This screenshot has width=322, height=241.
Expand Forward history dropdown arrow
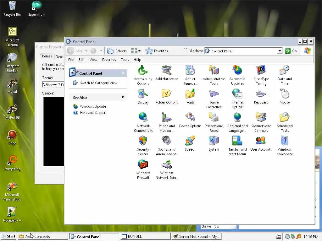tap(101, 51)
